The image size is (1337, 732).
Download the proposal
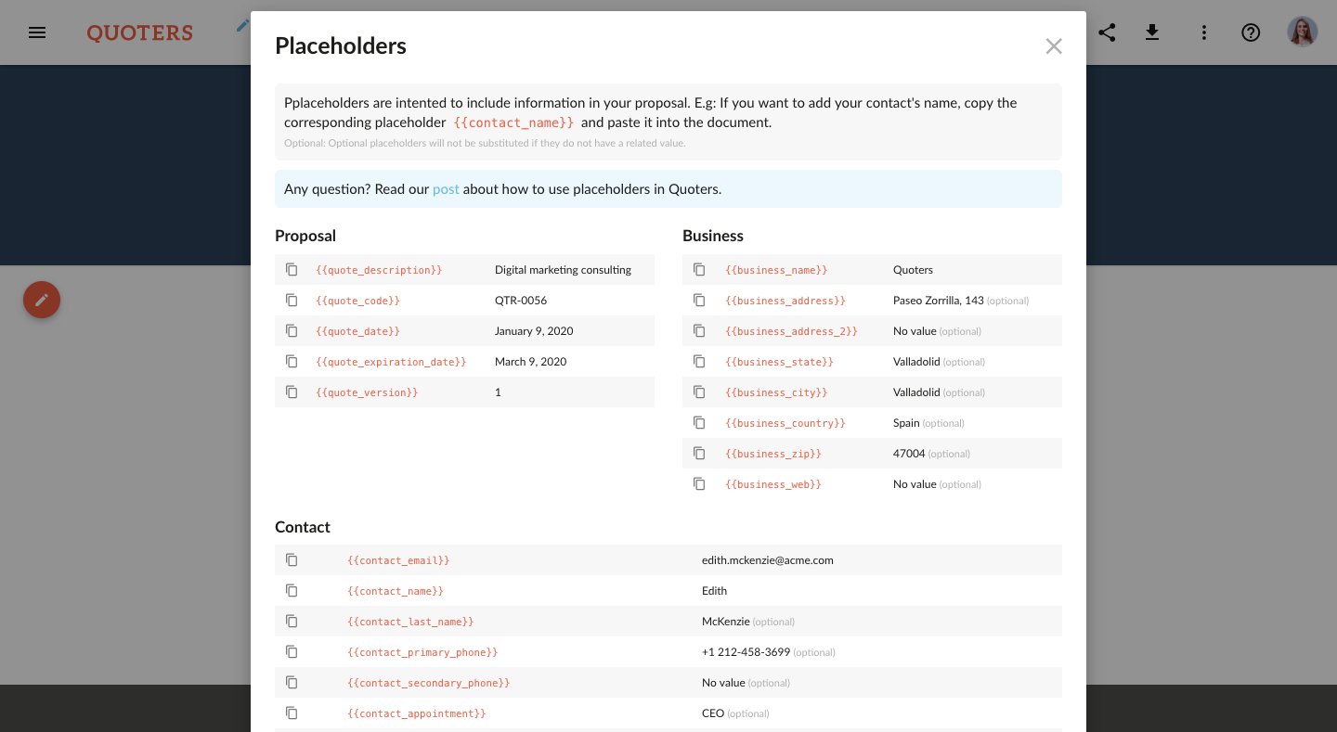click(1152, 32)
